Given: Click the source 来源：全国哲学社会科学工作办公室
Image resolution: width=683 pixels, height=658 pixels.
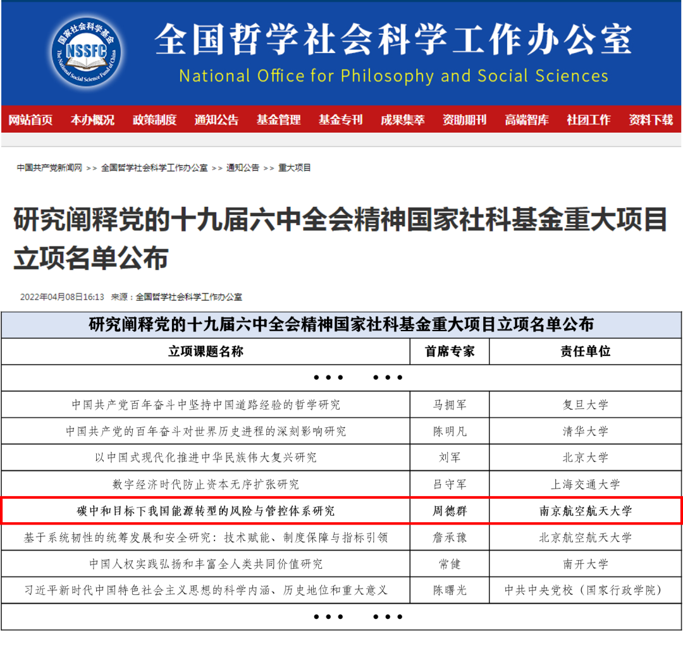Looking at the screenshot, I should coord(176,297).
